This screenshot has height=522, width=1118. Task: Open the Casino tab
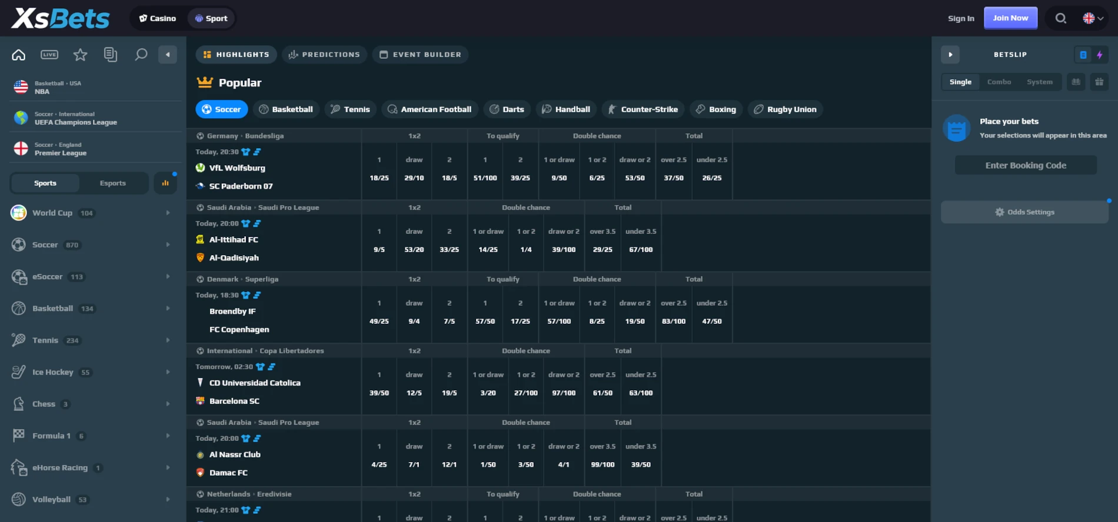click(158, 18)
